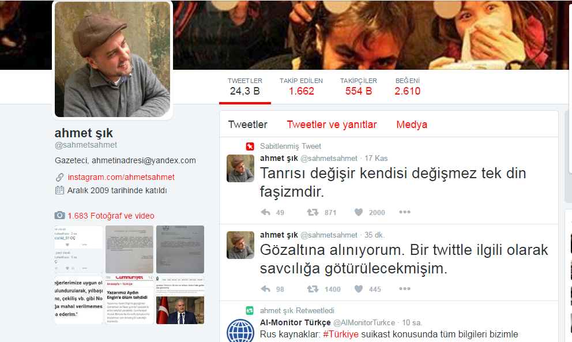The image size is (572, 342).
Task: Open the Medya tab
Action: 412,125
